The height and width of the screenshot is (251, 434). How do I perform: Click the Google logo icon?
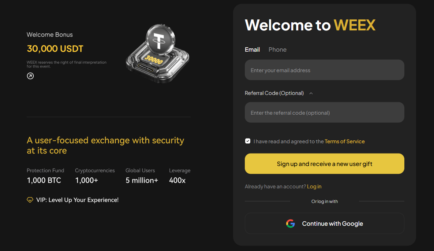click(x=291, y=224)
